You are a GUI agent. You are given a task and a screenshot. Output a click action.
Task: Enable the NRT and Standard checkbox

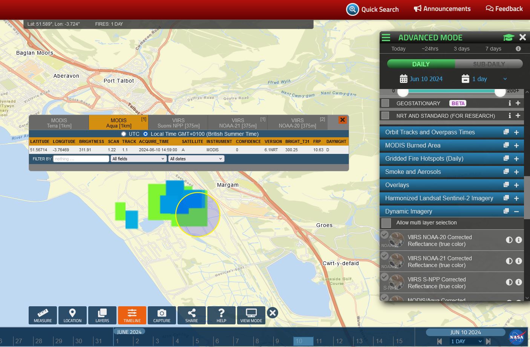(385, 115)
